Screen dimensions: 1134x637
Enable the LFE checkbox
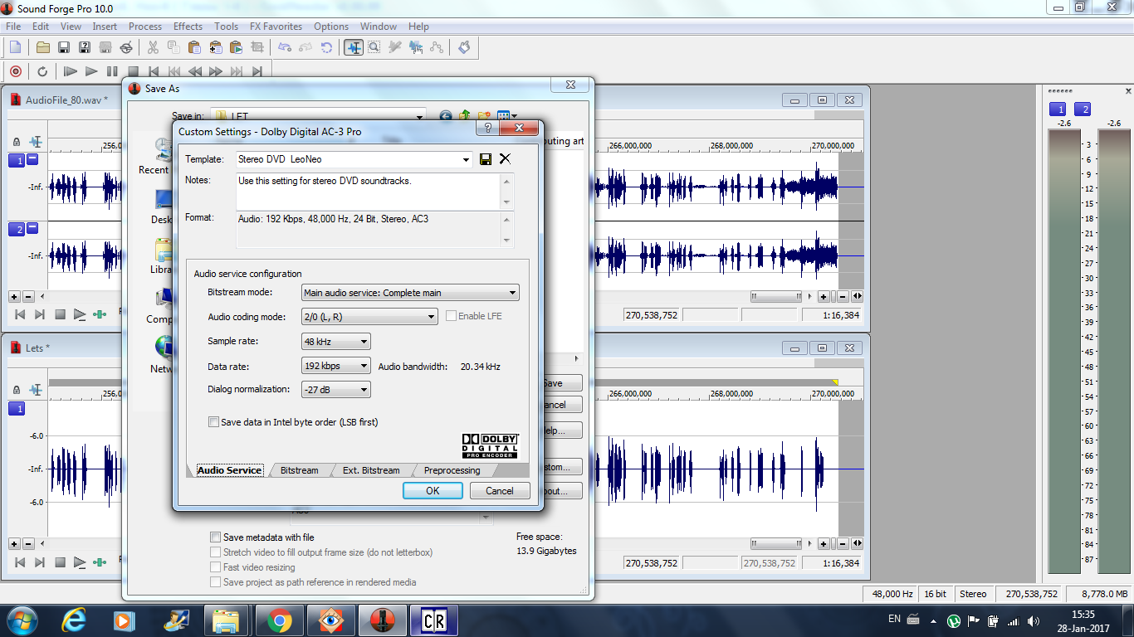(x=452, y=316)
